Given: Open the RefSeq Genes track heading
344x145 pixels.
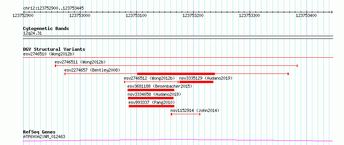Looking at the screenshot, I should coord(39,132).
